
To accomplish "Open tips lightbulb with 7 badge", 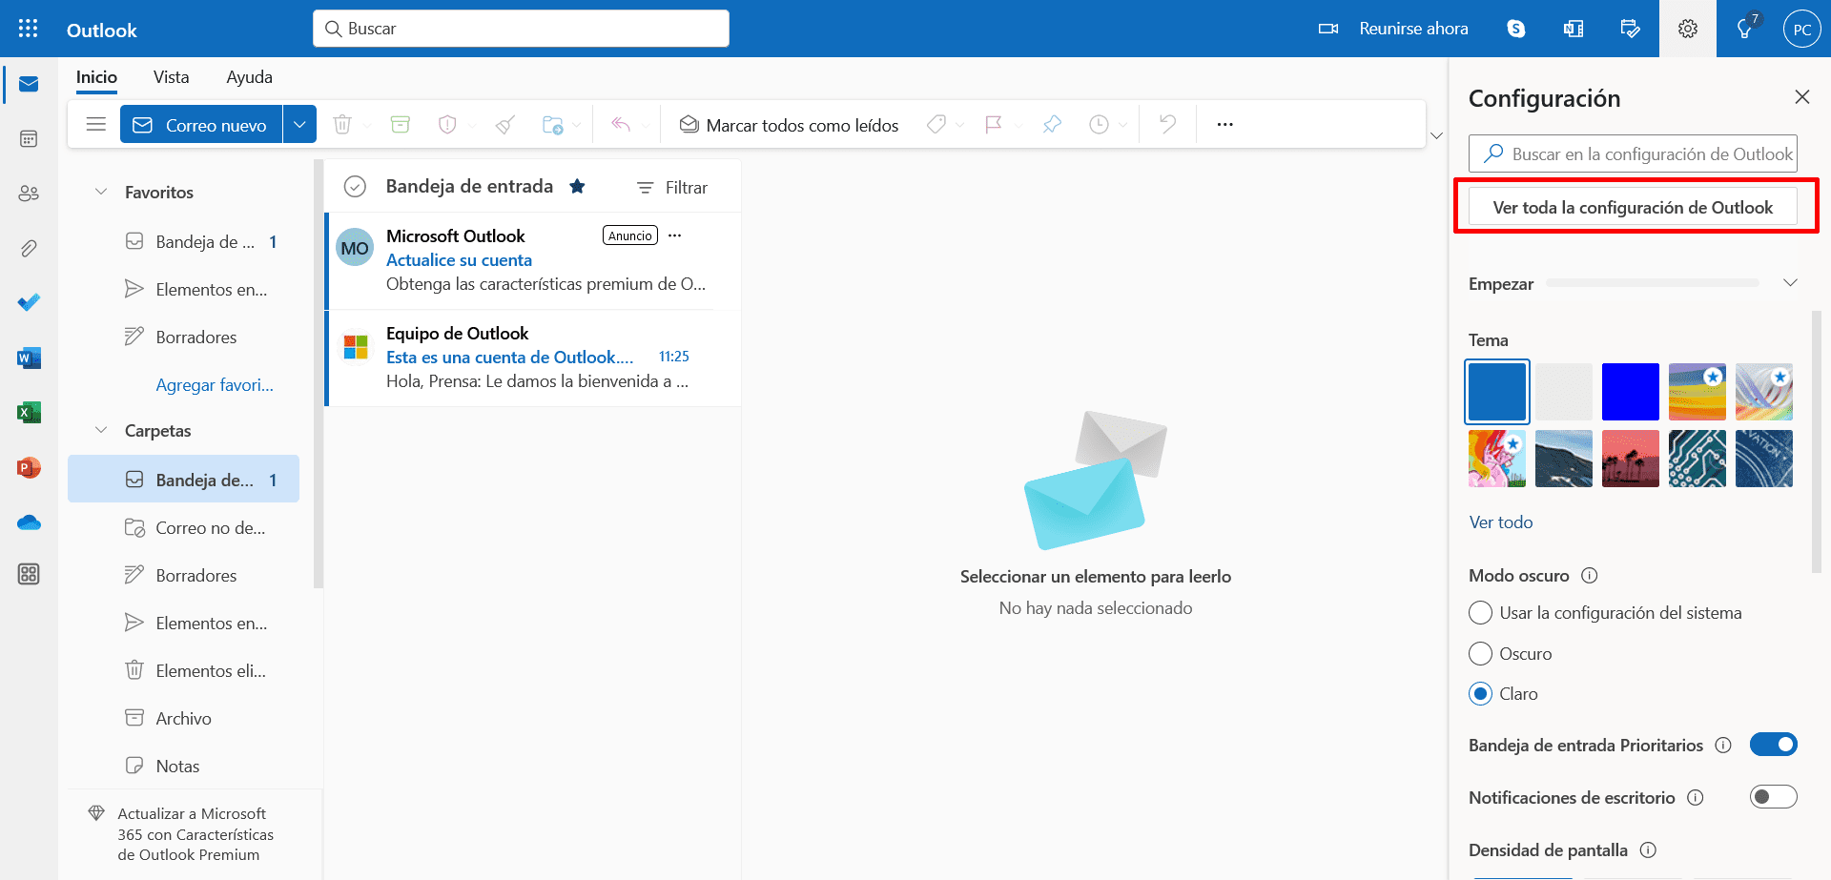I will click(x=1745, y=29).
